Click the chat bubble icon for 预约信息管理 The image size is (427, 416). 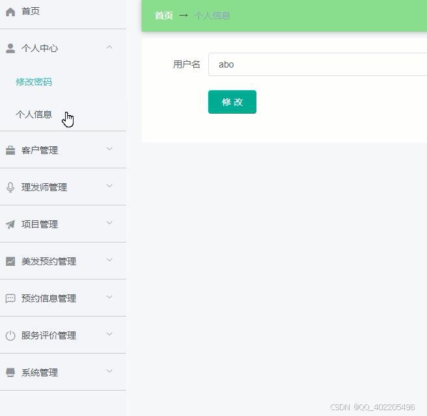pyautogui.click(x=10, y=298)
